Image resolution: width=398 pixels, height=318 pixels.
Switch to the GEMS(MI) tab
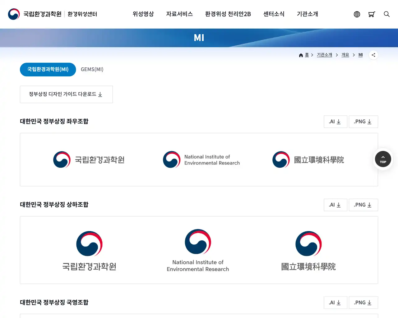(92, 70)
